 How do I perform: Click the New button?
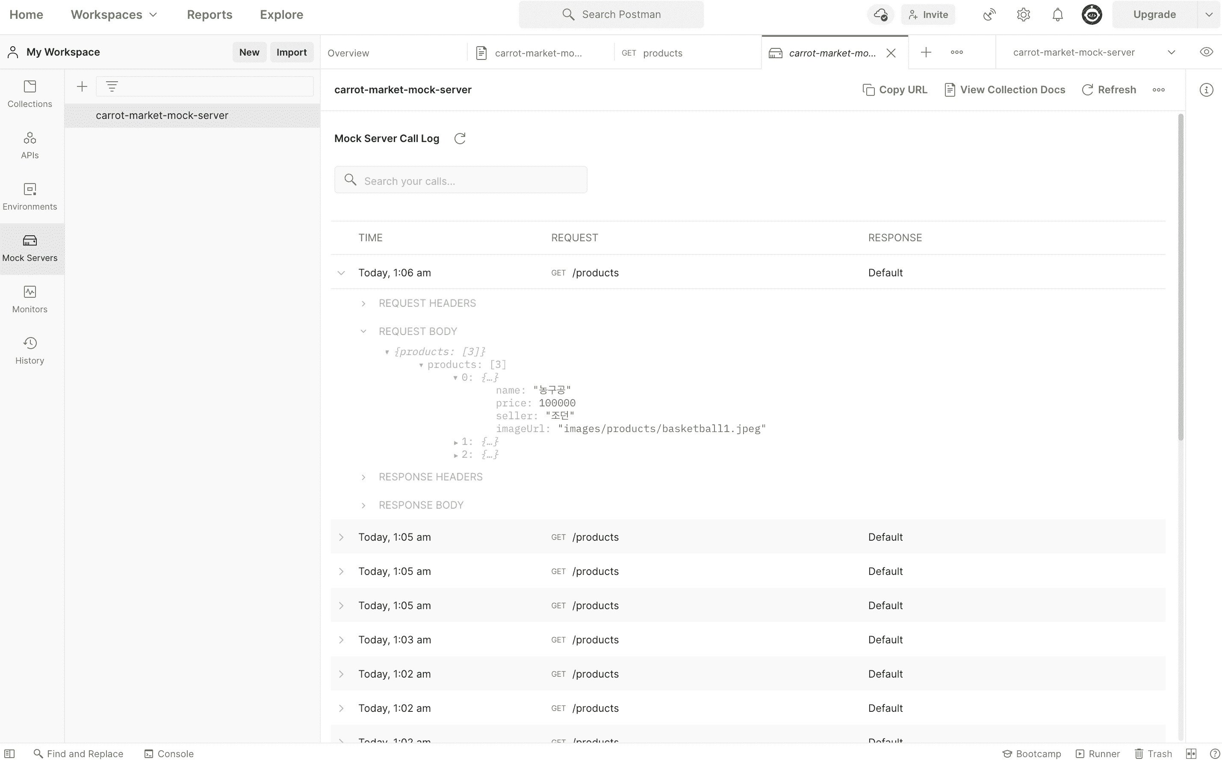click(249, 52)
